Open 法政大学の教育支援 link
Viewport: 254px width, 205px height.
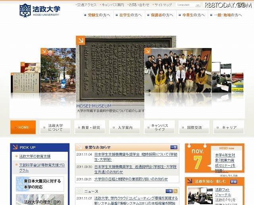point(35,157)
